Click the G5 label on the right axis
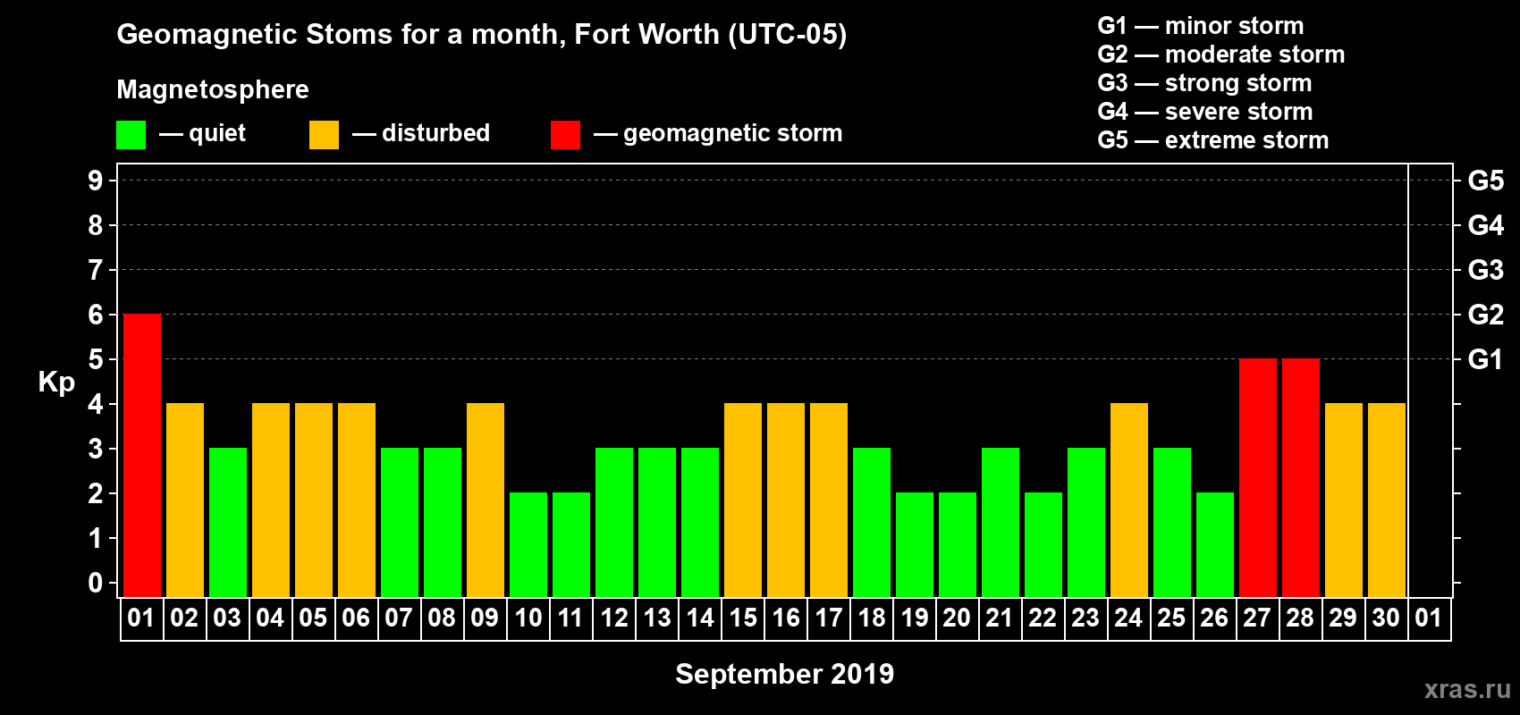This screenshot has height=715, width=1520. 1486,181
